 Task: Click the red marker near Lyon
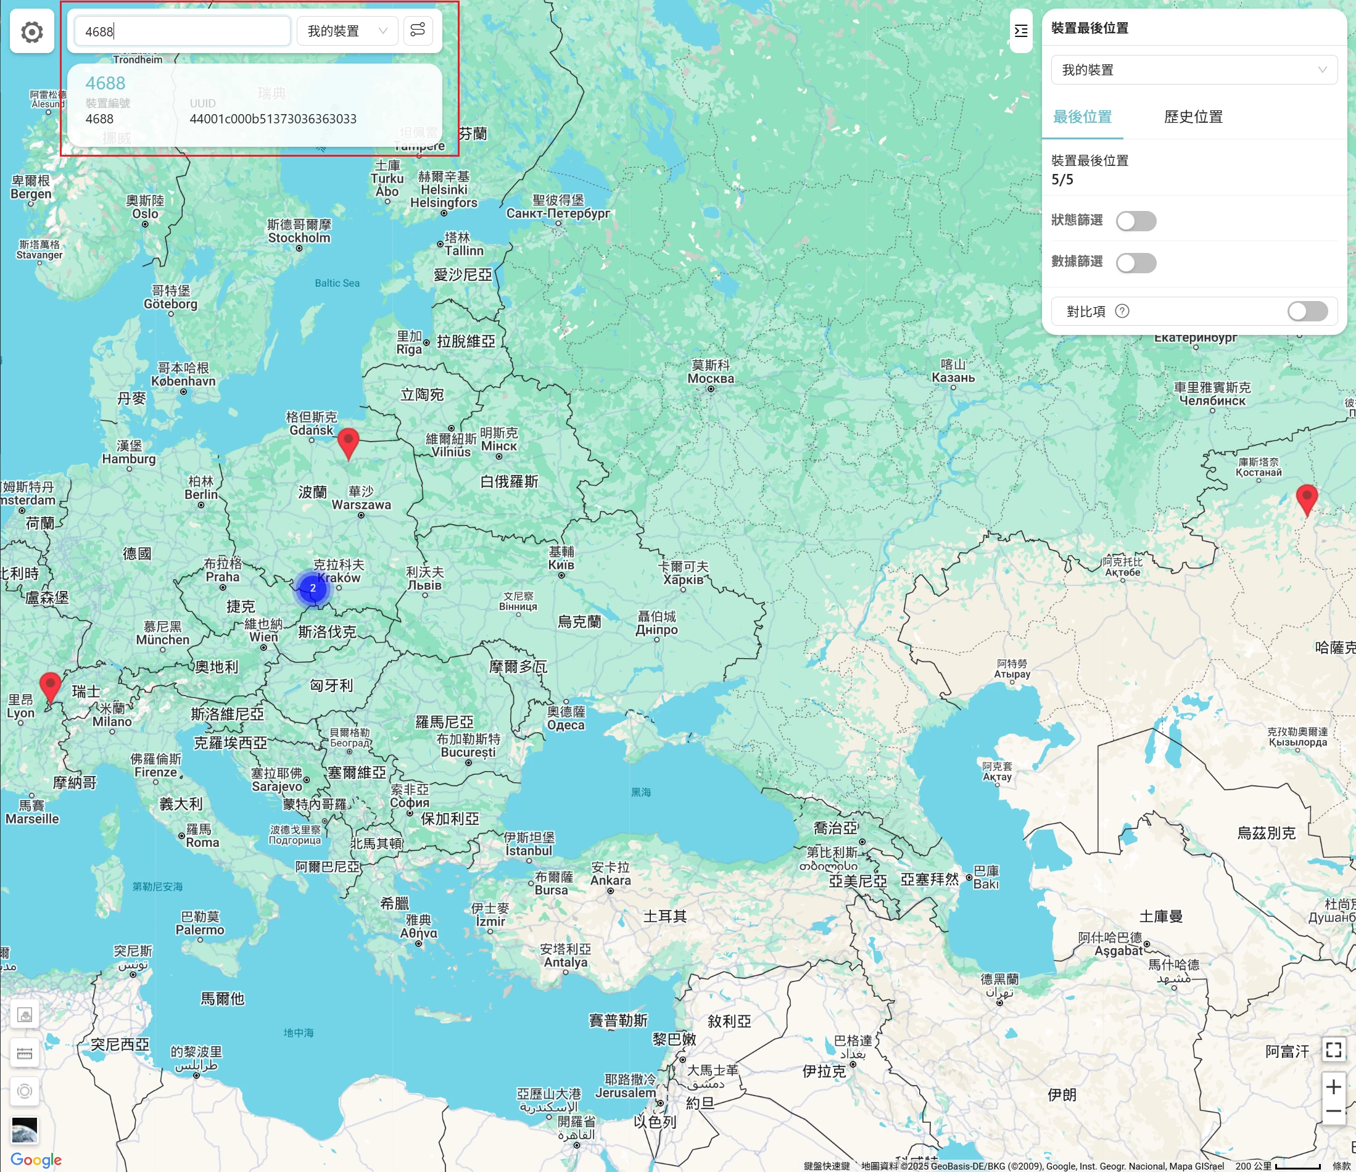pyautogui.click(x=51, y=688)
